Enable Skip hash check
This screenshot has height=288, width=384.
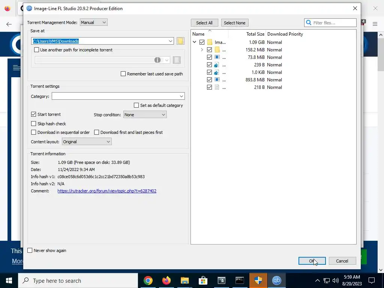[33, 124]
